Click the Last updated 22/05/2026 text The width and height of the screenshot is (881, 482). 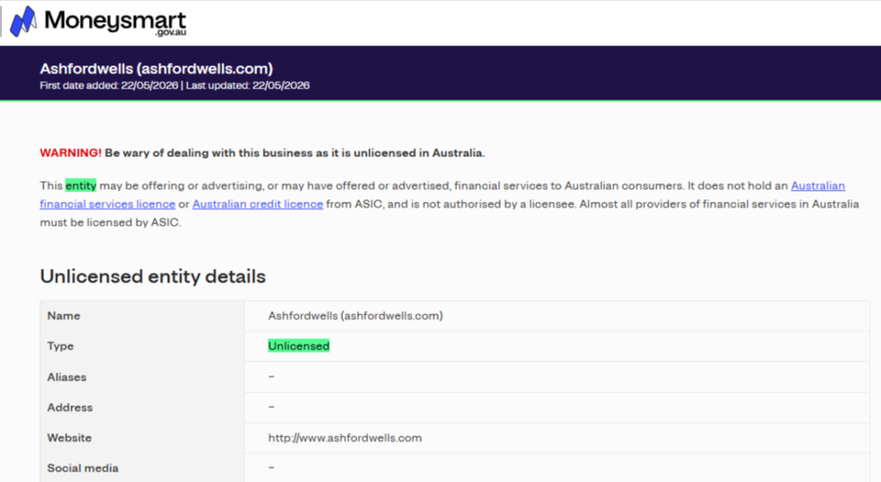coord(248,85)
